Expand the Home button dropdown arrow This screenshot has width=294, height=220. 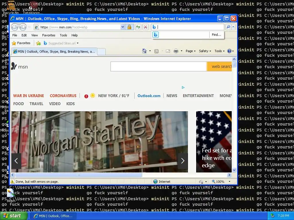click(x=150, y=51)
